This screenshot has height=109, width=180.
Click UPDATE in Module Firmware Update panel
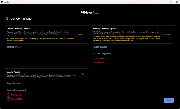[x=167, y=34]
